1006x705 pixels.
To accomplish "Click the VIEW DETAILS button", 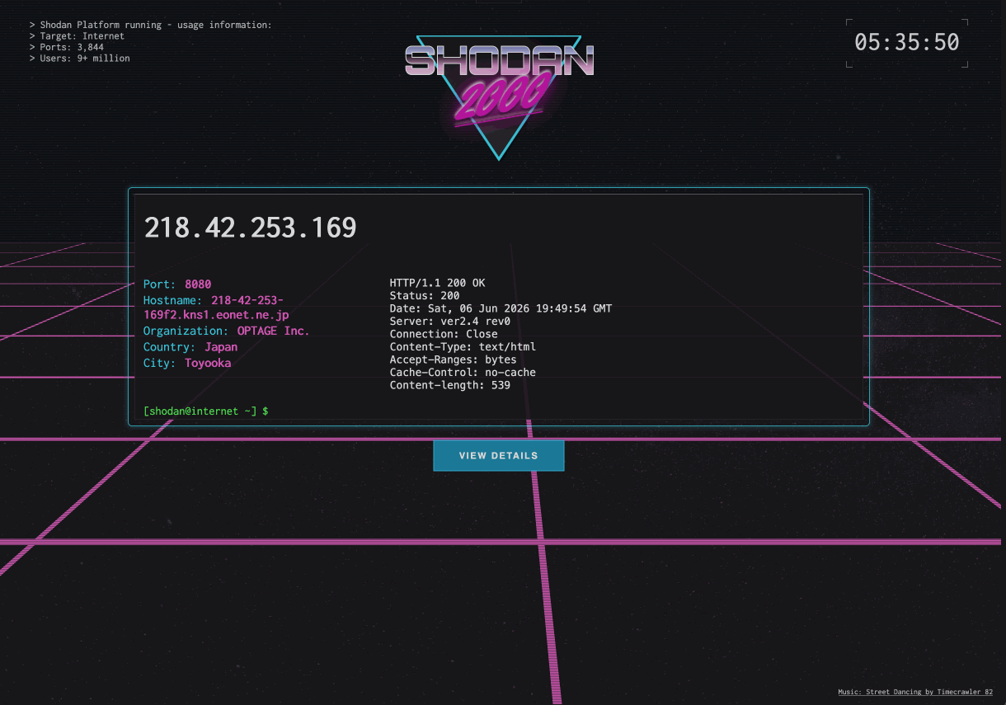I will click(498, 455).
